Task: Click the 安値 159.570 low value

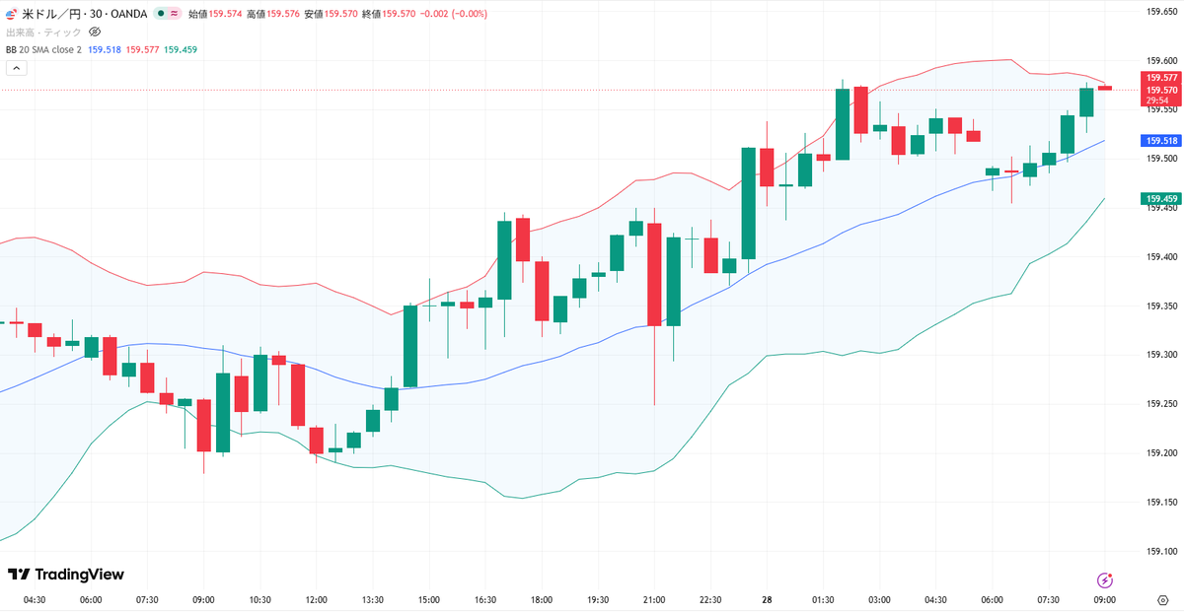Action: point(331,14)
